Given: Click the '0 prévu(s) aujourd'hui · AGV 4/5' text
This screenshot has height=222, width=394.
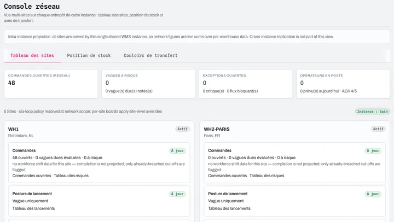Looking at the screenshot, I should [x=328, y=91].
